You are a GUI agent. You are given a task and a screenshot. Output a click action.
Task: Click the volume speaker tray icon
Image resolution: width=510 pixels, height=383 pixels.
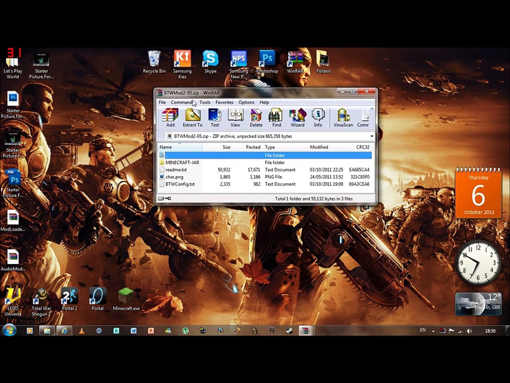[x=470, y=331]
